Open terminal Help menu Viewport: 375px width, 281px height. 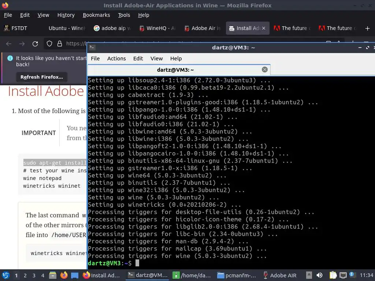click(x=176, y=59)
